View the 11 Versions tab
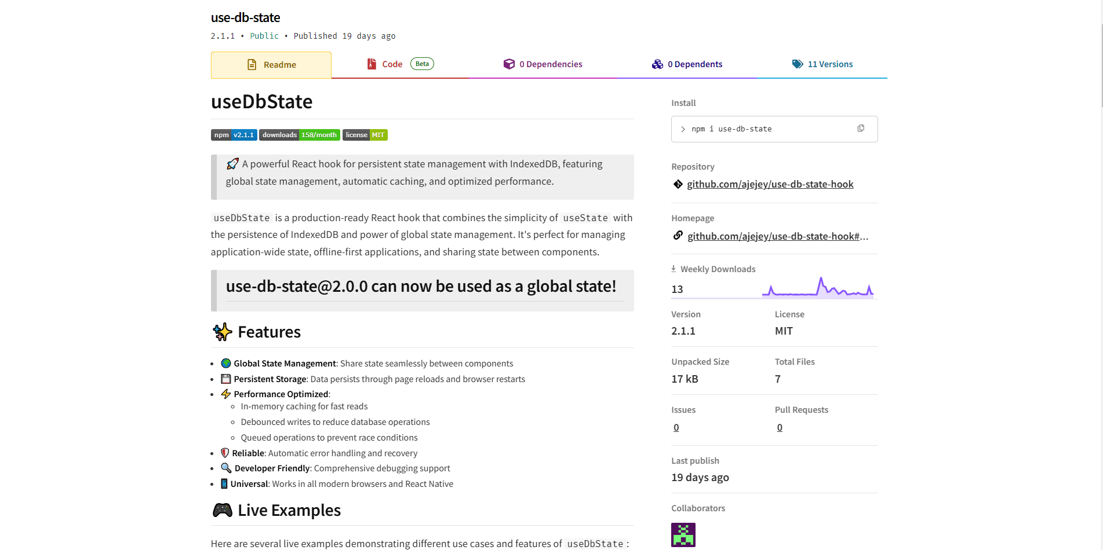1103x550 pixels. point(822,64)
